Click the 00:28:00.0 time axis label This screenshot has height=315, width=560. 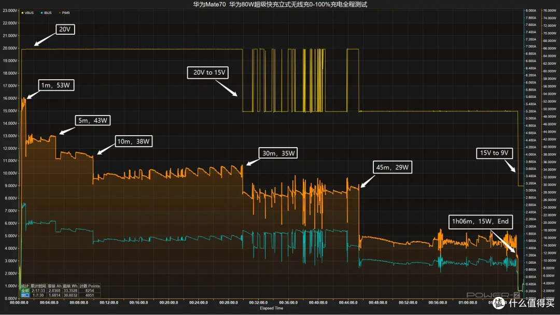pos(229,303)
